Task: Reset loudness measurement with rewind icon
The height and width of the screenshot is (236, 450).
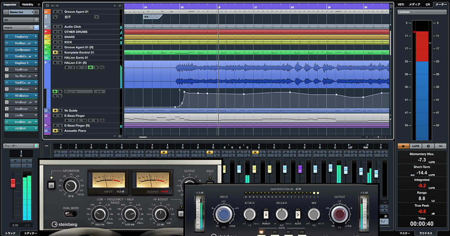Action: pos(440,146)
